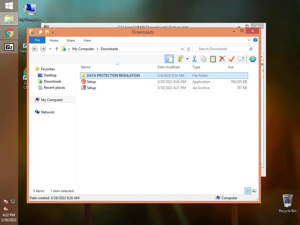300x225 pixels.
Task: Select My Computer in navigation pane
Action: pos(52,100)
